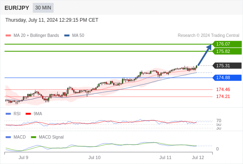Toggle the MA 20 + Bollinger Bands legend
The image size is (243, 164).
(32, 36)
